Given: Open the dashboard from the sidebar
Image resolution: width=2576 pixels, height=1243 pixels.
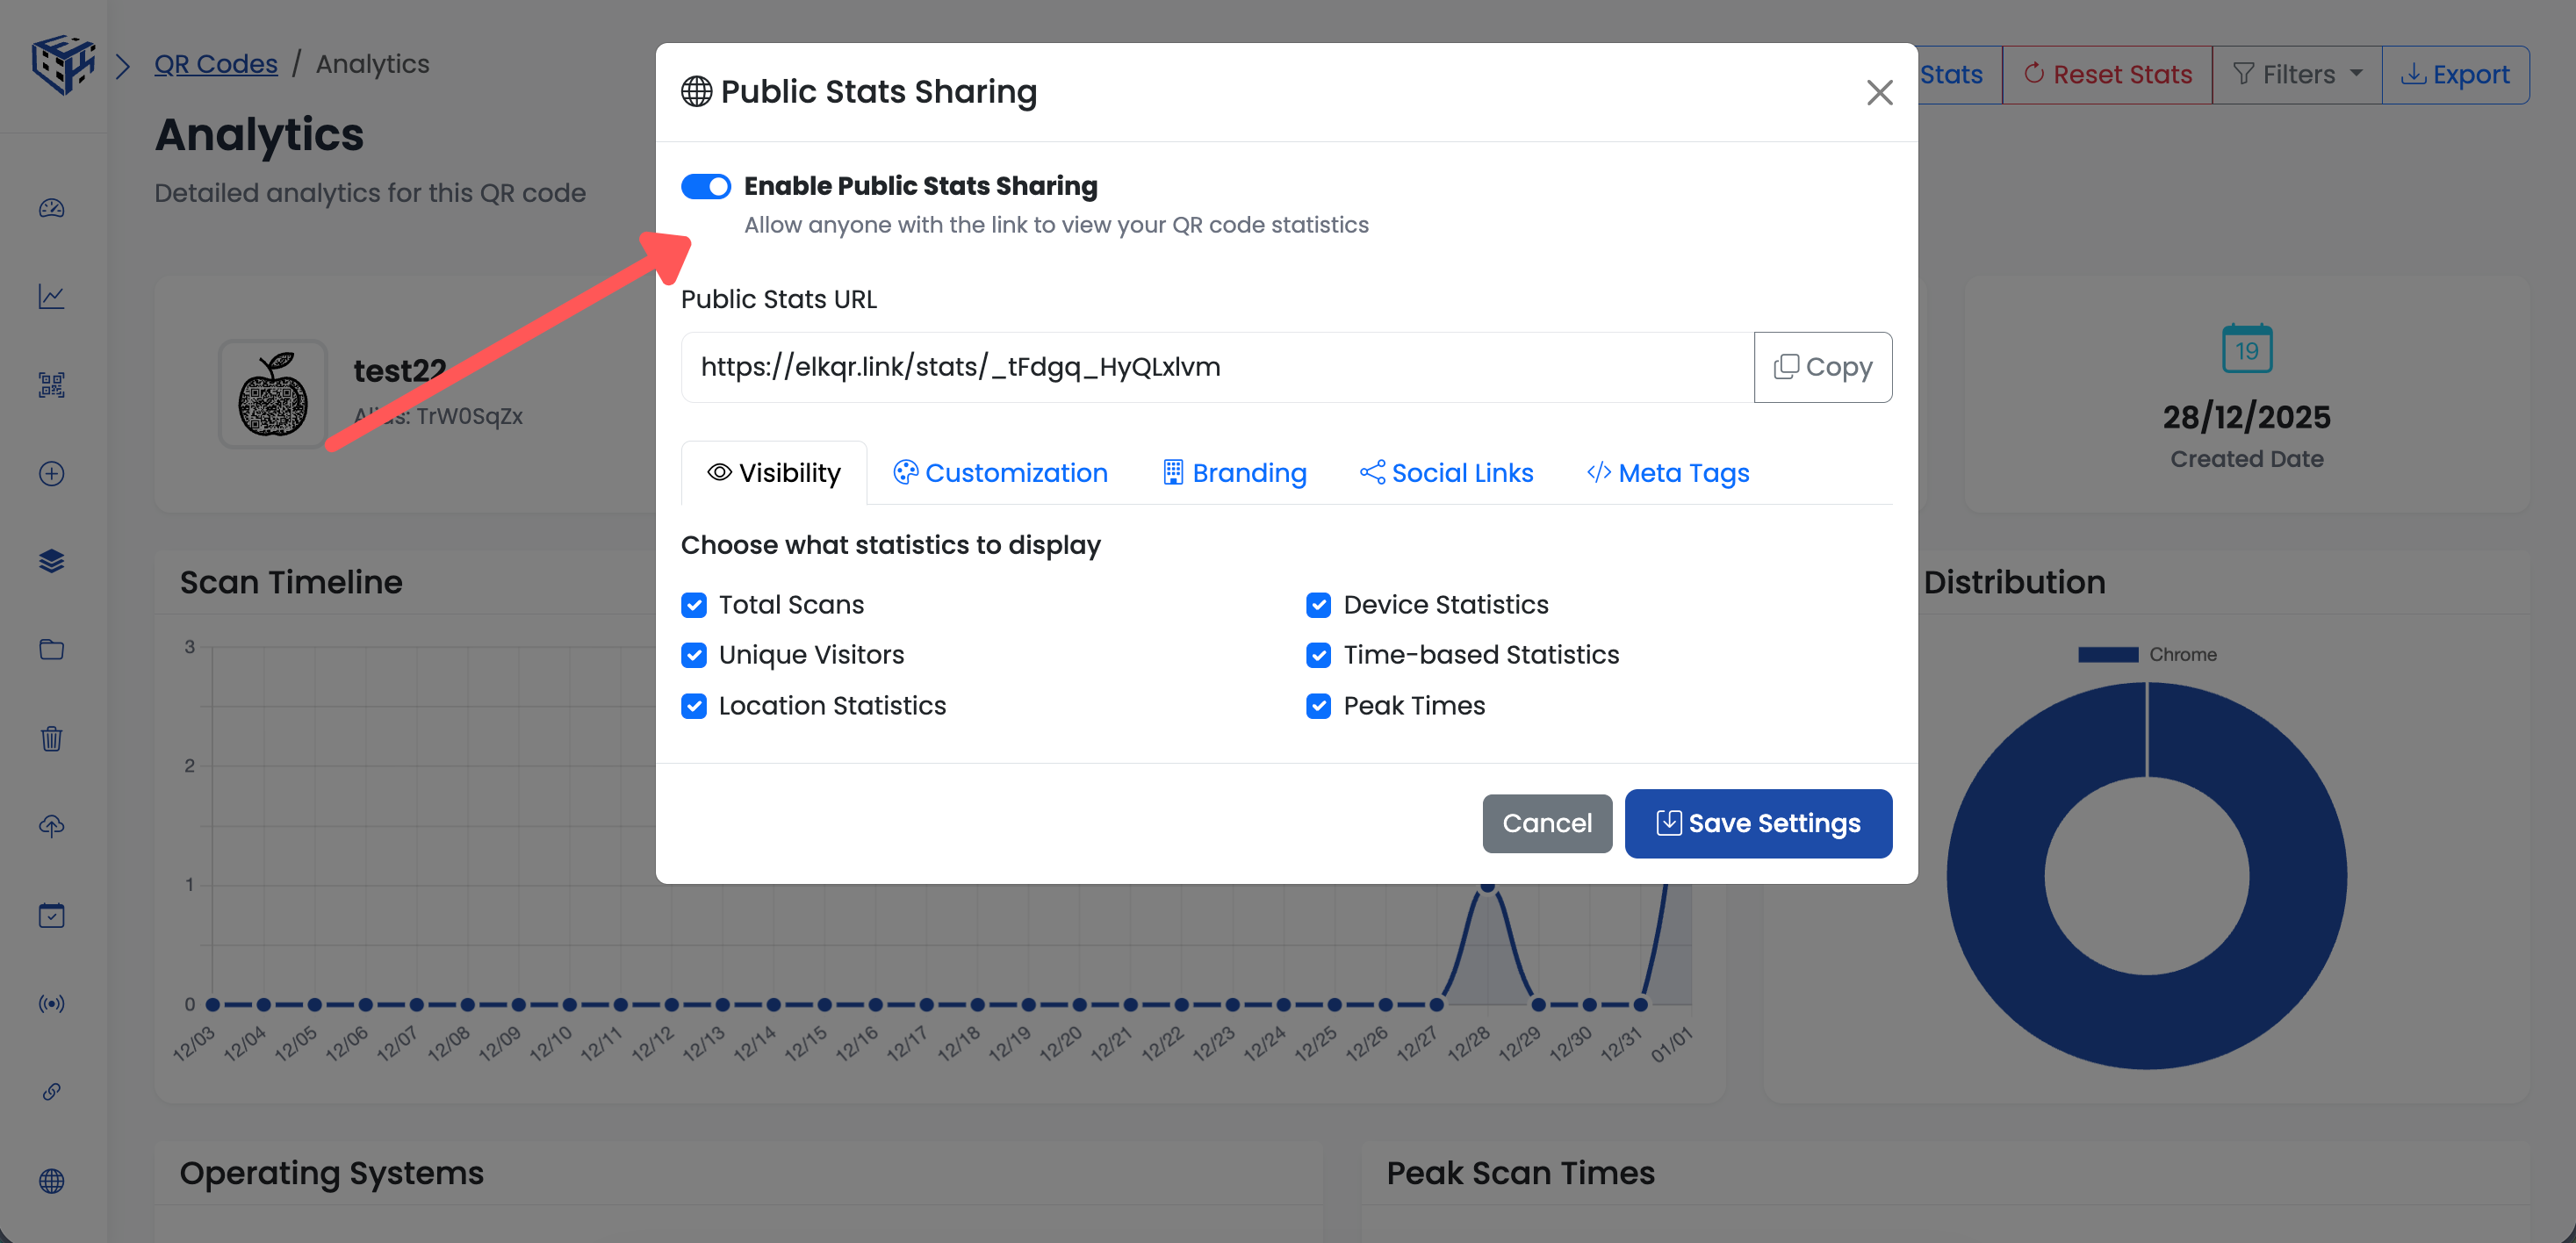Looking at the screenshot, I should point(51,208).
